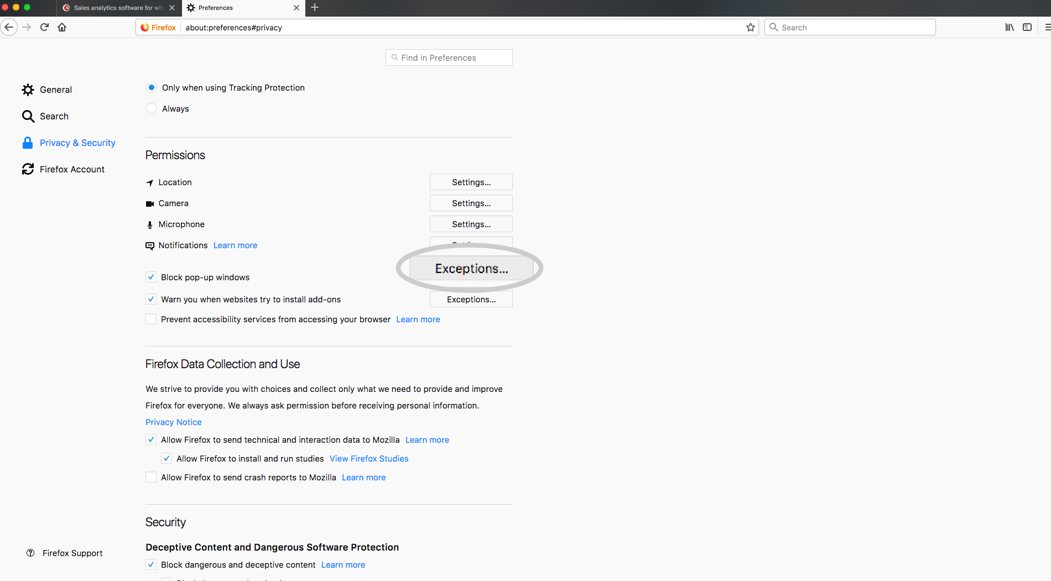The height and width of the screenshot is (581, 1051).
Task: Reload the current page
Action: click(44, 27)
